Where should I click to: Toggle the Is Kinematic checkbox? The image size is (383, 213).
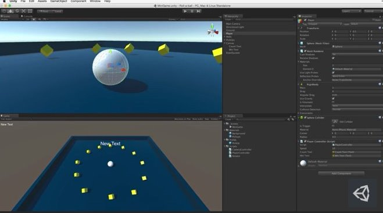333,102
